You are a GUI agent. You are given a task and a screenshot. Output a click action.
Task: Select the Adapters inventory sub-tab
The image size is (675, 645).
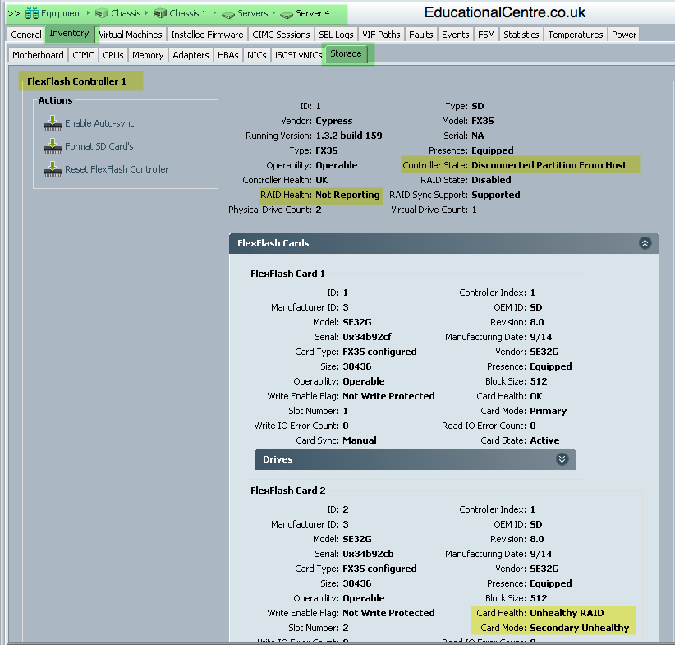tap(191, 55)
